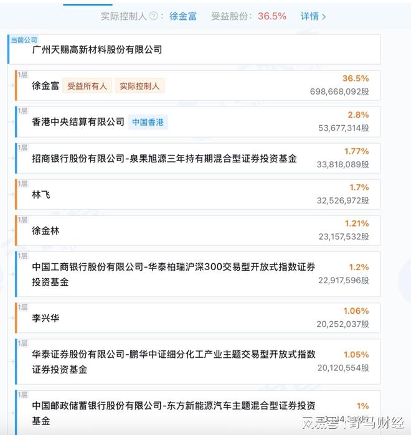This screenshot has width=411, height=435.
Task: Select the 受益所有人 tag on 徐金富
Action: [x=87, y=86]
